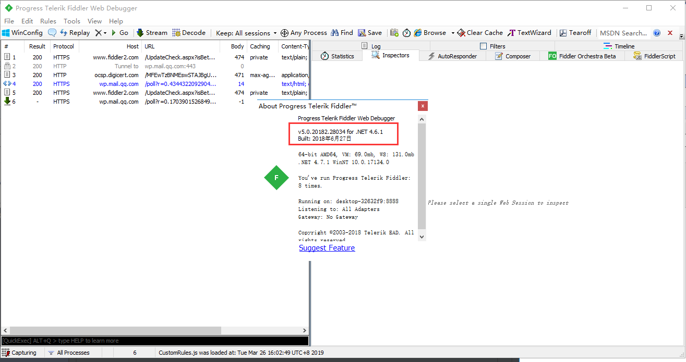This screenshot has width=686, height=362.
Task: Open the Rules menu
Action: (x=47, y=21)
